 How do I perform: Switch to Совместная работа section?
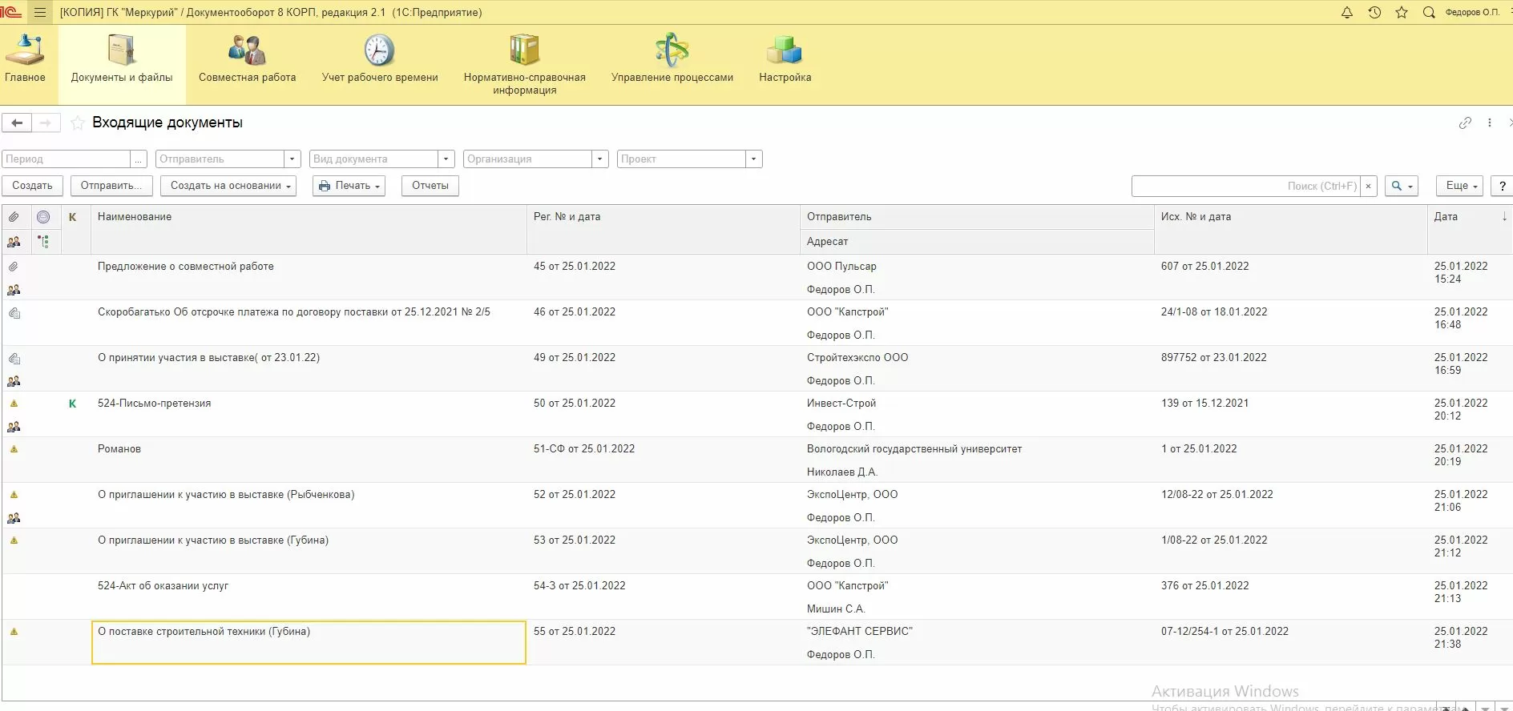point(247,60)
